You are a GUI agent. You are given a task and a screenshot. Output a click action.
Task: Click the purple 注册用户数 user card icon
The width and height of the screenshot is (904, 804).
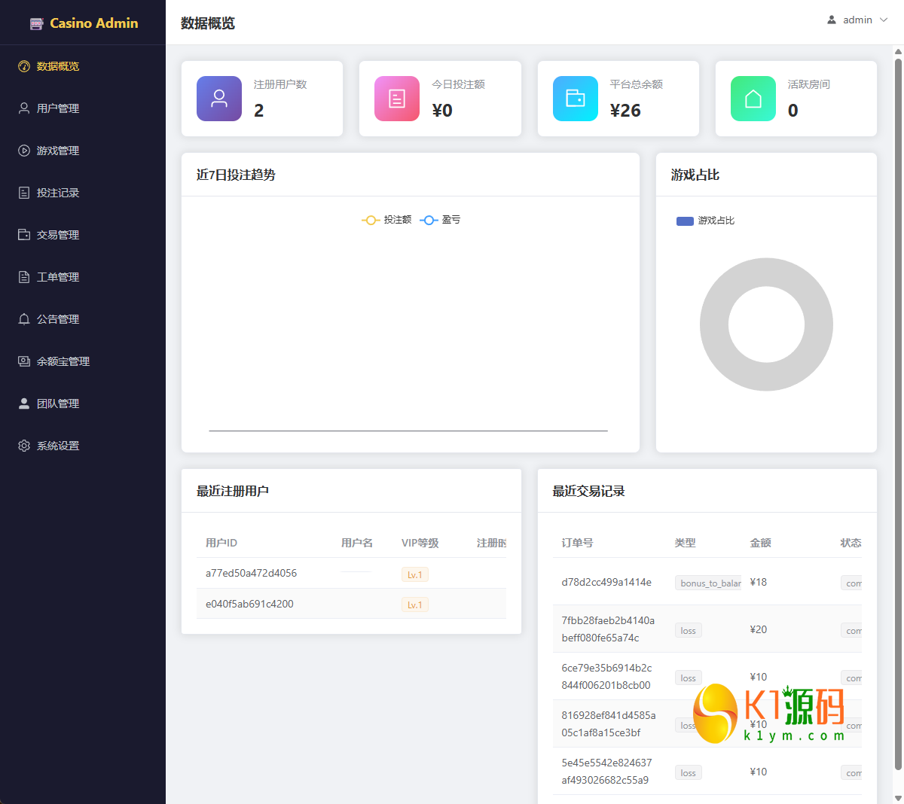pos(219,99)
